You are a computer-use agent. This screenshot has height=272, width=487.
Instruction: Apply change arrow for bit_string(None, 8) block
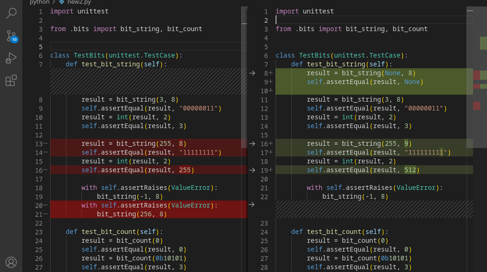pos(252,73)
